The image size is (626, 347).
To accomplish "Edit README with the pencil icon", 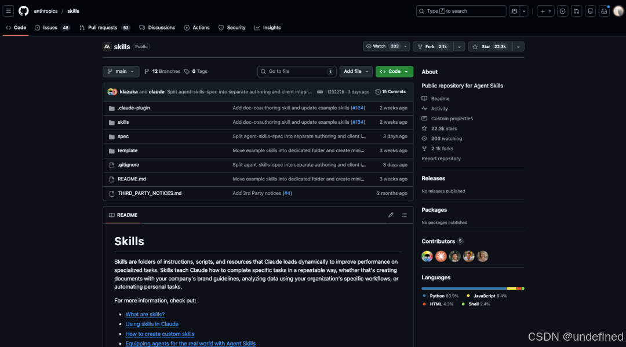I will click(x=391, y=215).
